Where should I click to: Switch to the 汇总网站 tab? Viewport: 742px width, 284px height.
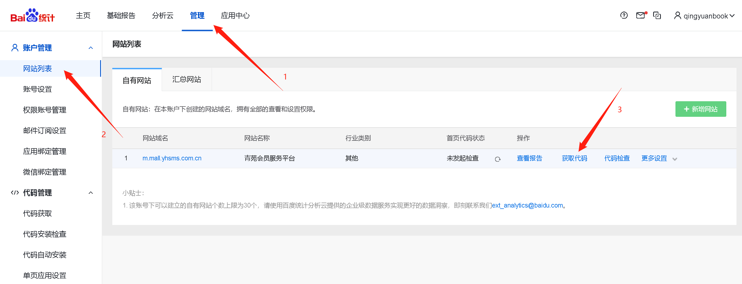186,79
